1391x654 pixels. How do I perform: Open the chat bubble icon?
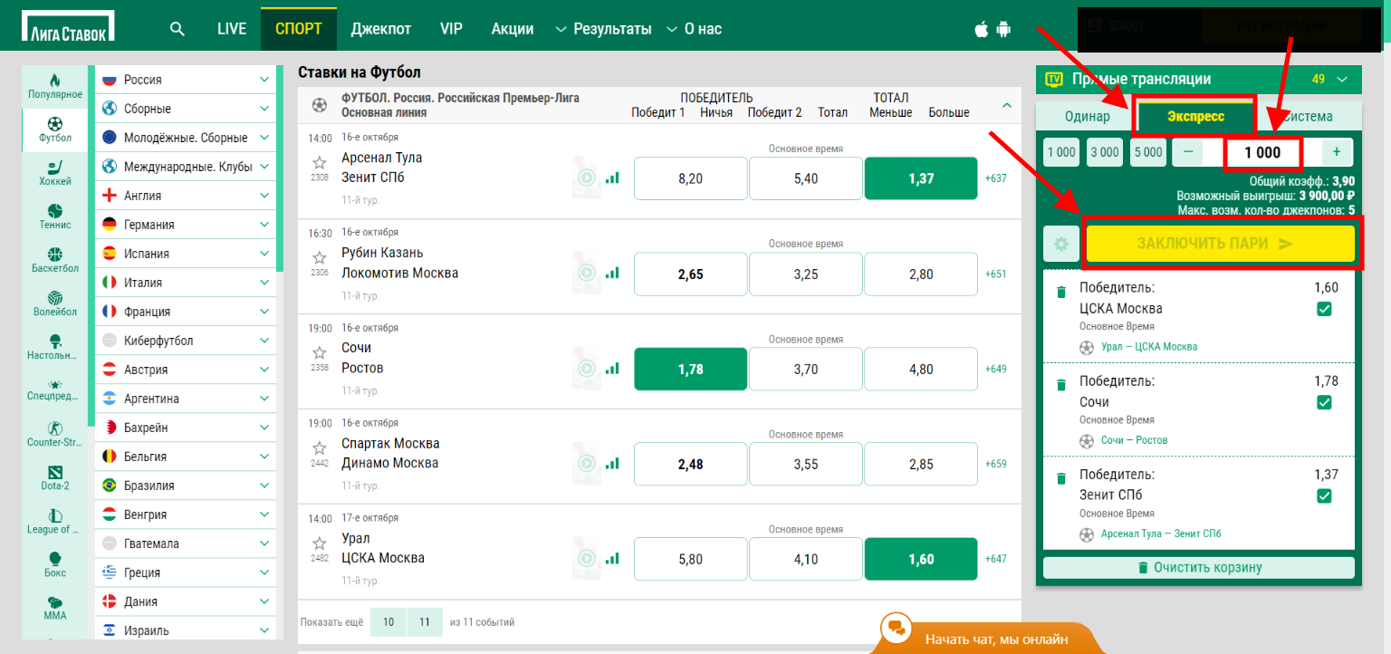click(x=897, y=628)
